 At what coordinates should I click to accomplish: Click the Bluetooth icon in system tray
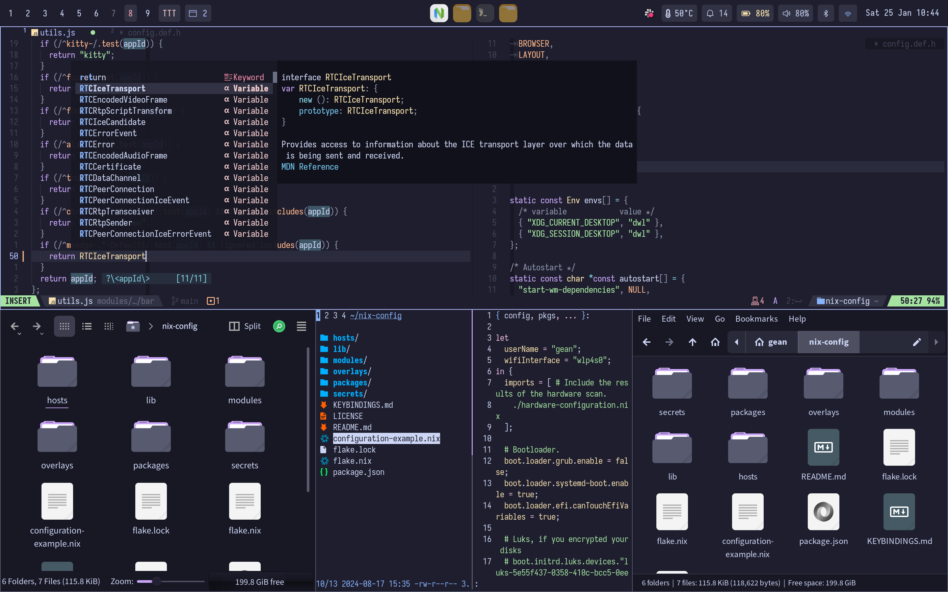(x=826, y=13)
